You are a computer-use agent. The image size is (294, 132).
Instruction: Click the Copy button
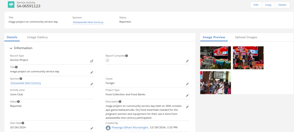pyautogui.click(x=268, y=5)
